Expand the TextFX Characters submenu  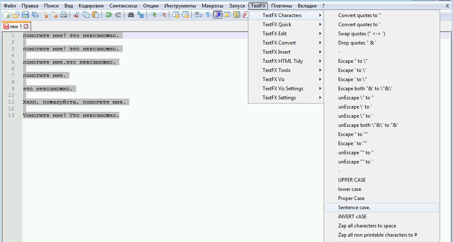(x=286, y=15)
